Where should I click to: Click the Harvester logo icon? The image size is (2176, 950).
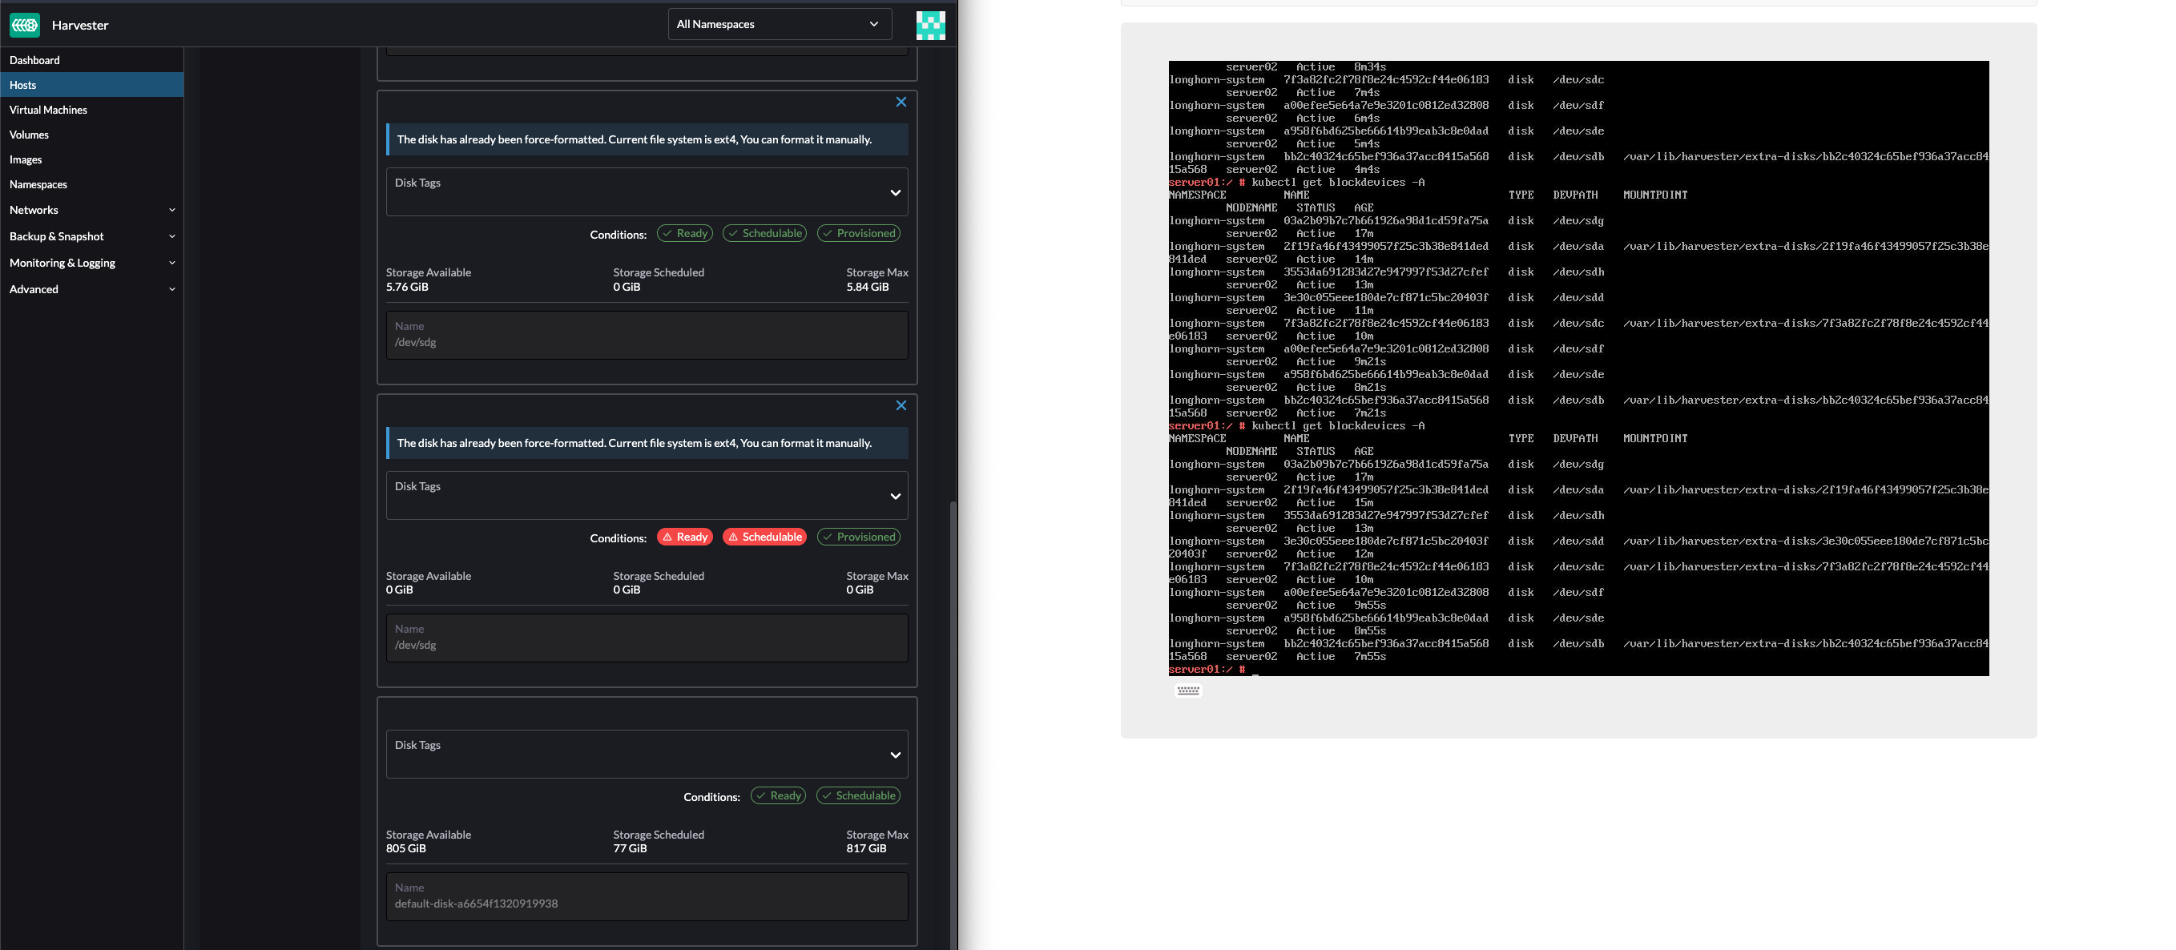25,25
